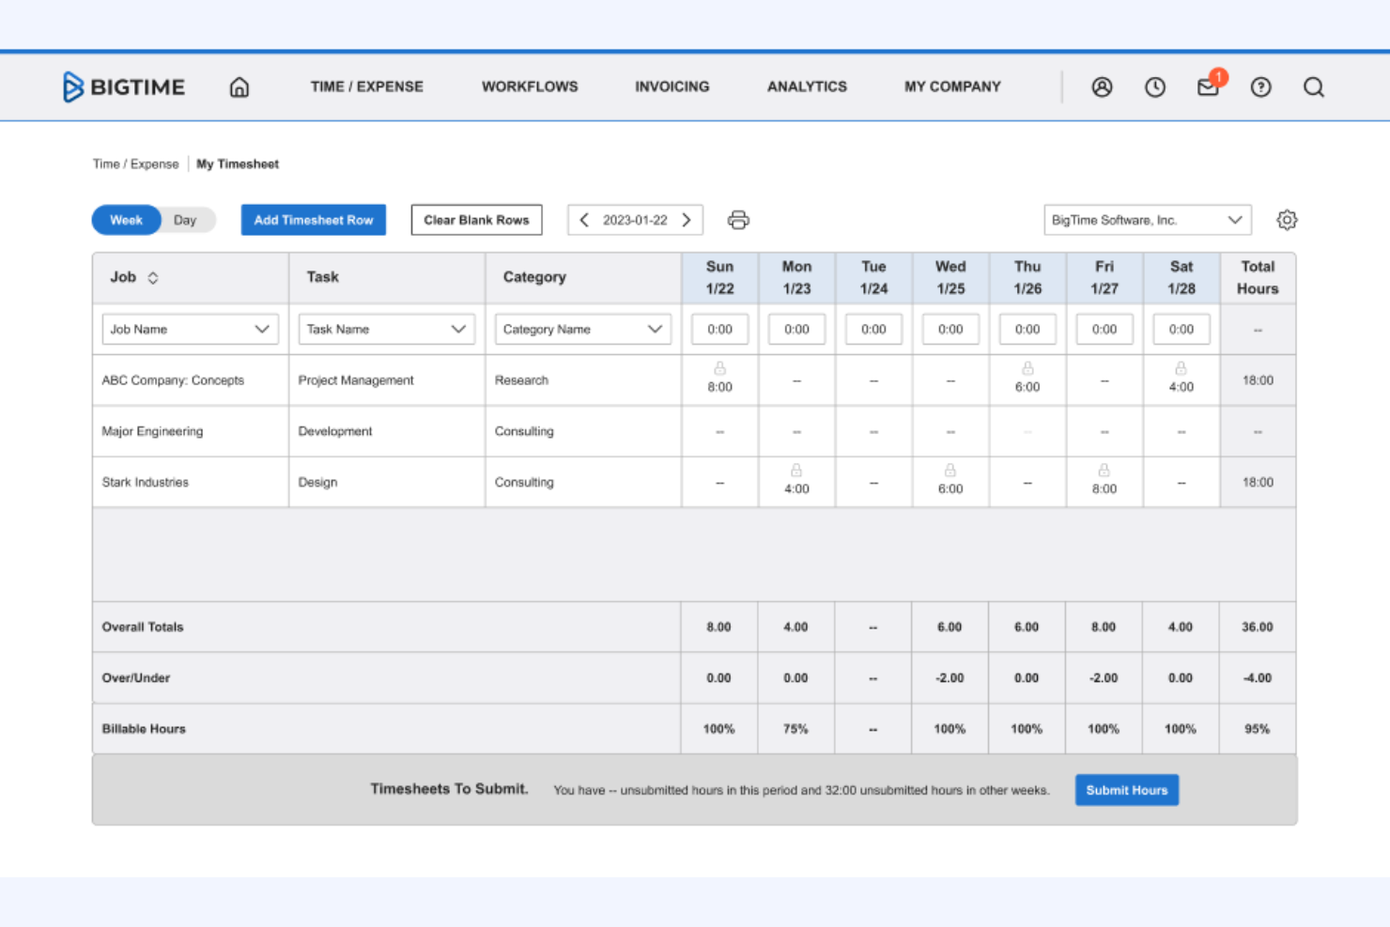Click lock icon on Monday 4:00 entry
Viewport: 1390px width, 927px height.
(x=796, y=470)
